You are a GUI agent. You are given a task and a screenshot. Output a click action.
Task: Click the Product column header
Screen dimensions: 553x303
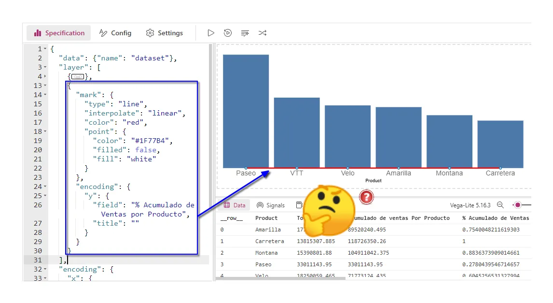point(266,218)
